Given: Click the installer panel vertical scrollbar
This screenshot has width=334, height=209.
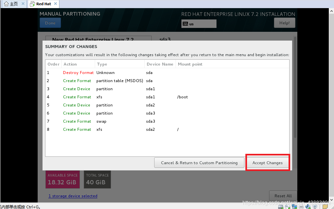Looking at the screenshot, I should click(295, 87).
